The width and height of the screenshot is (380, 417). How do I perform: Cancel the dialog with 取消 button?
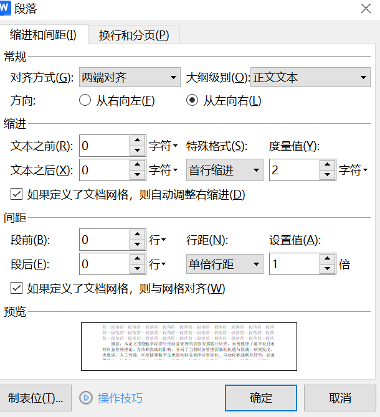coord(340,398)
